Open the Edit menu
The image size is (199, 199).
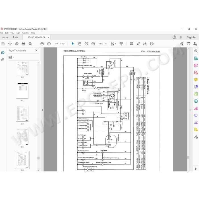tap(7, 33)
